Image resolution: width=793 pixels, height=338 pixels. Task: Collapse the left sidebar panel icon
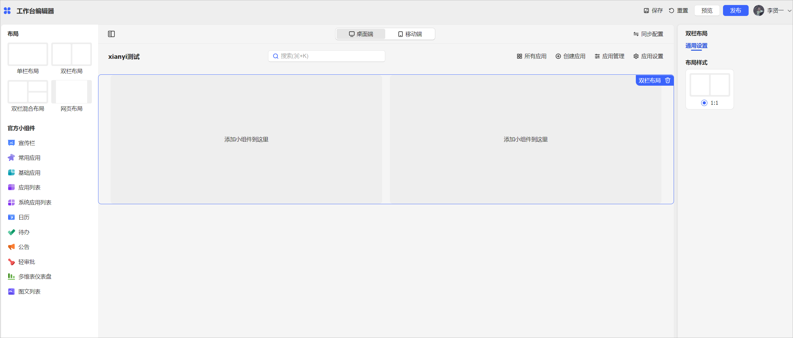[111, 34]
